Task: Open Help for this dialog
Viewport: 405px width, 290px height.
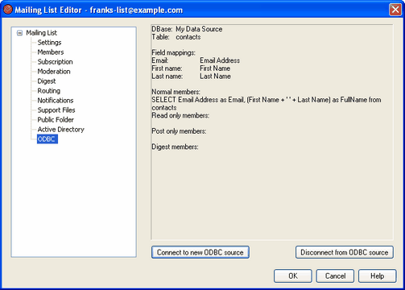Action: [x=377, y=276]
